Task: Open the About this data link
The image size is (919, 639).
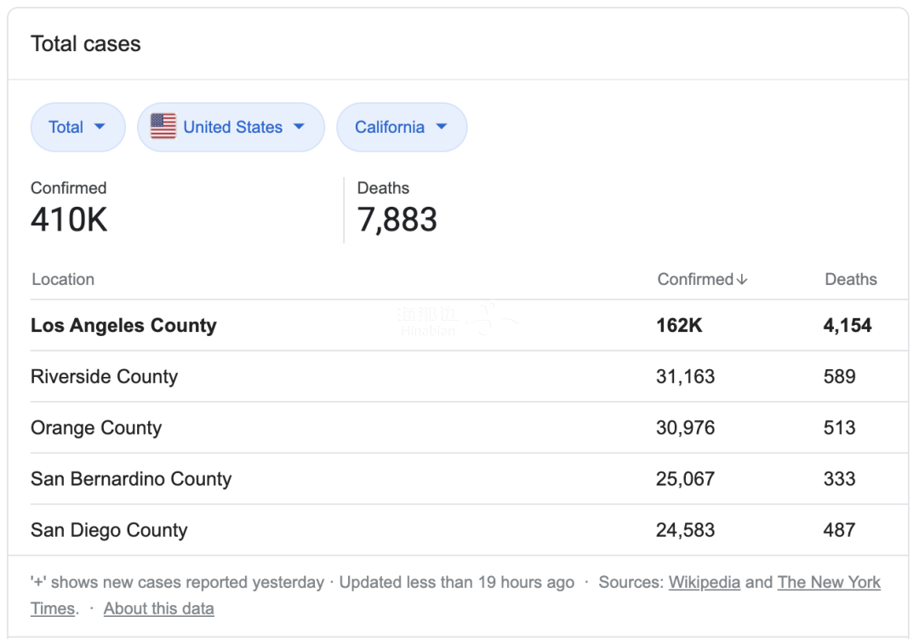Action: pos(159,608)
